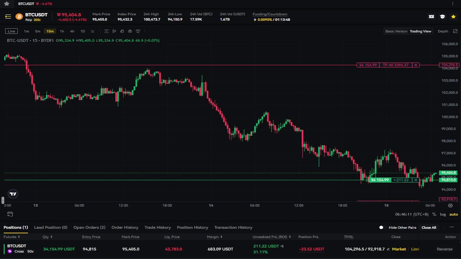The image size is (461, 259).
Task: Open the chart time axis settings gear
Action: 450,205
